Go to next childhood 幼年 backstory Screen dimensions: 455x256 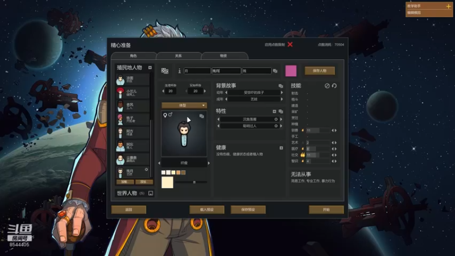click(282, 93)
